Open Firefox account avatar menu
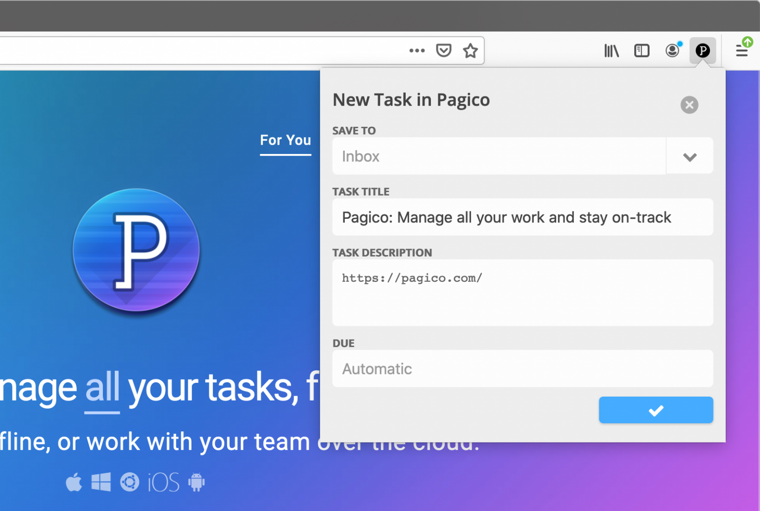 click(x=672, y=51)
